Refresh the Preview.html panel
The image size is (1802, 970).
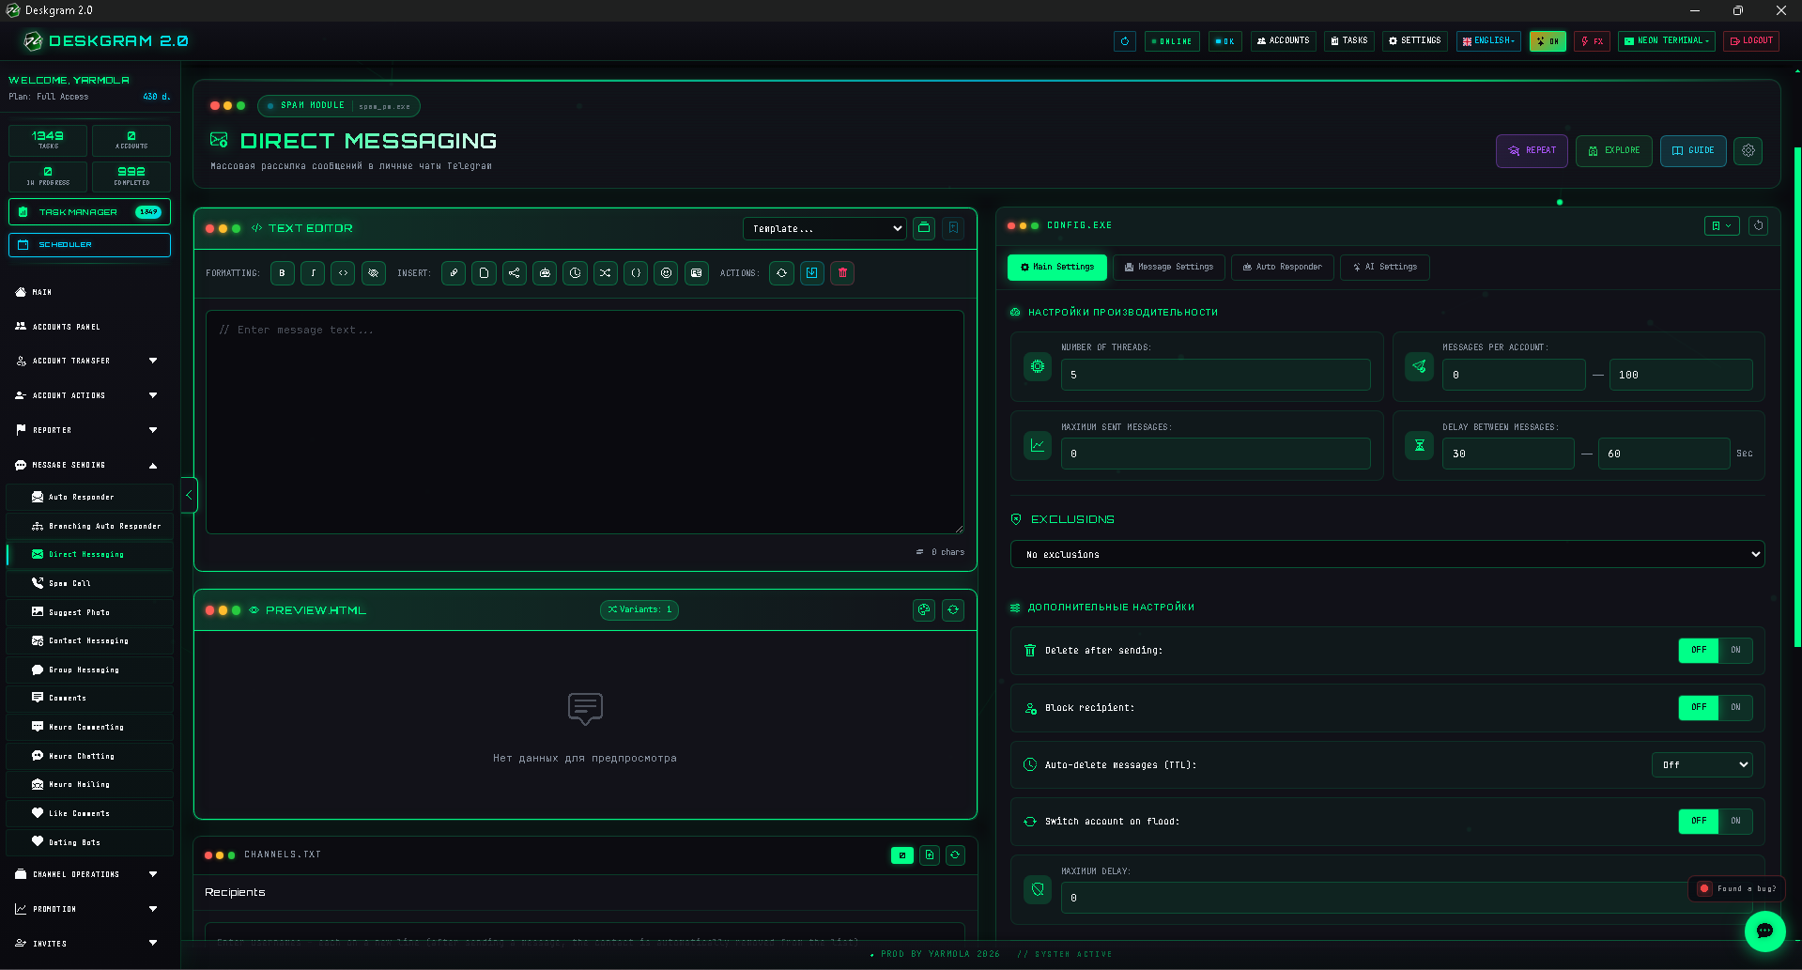click(953, 610)
